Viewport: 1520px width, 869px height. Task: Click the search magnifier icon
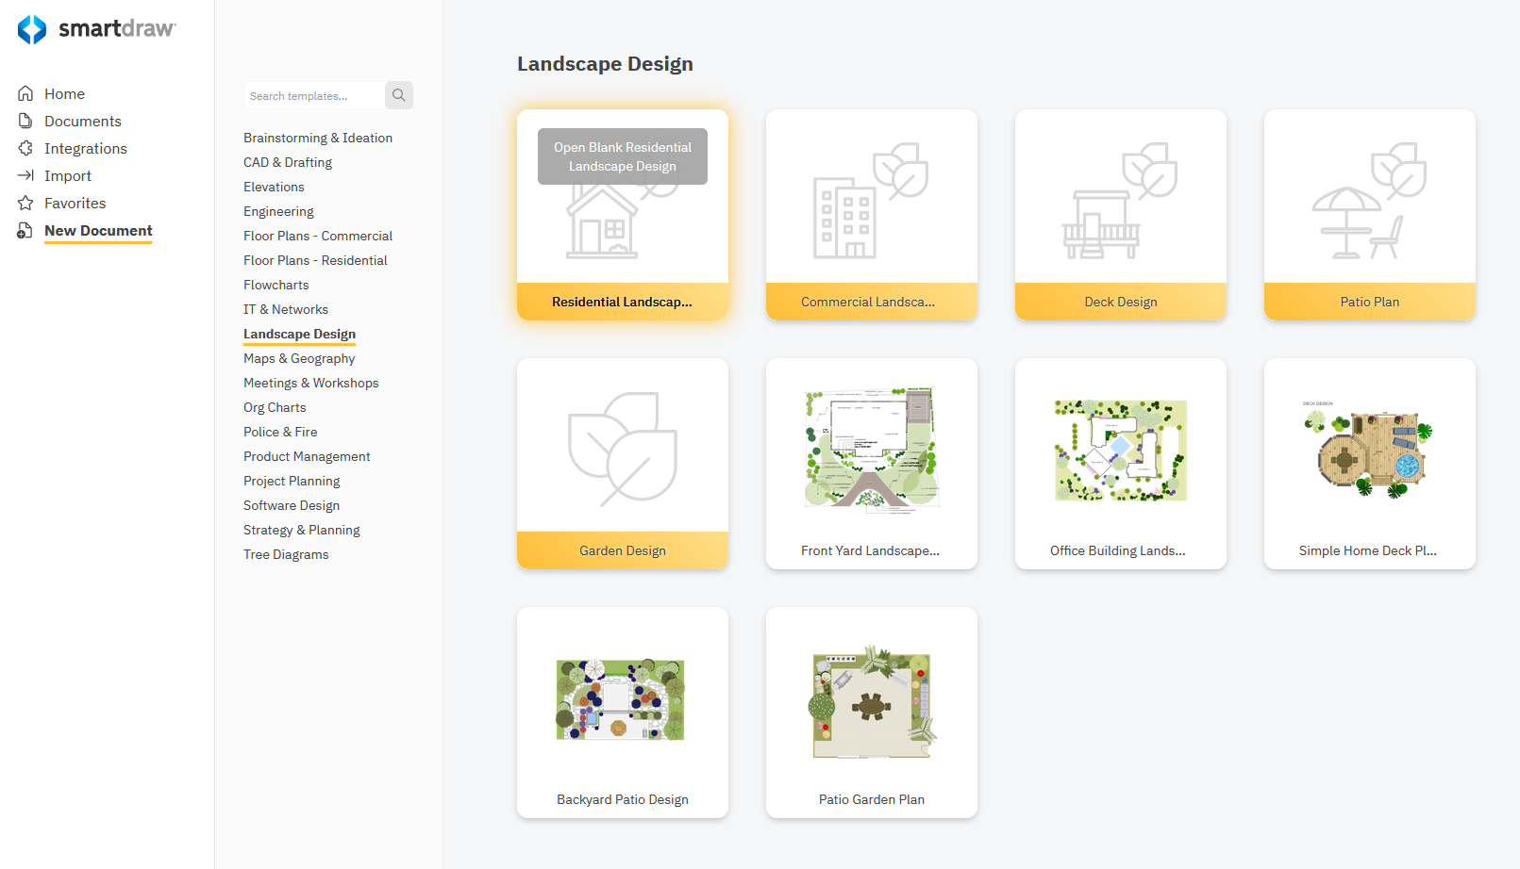(x=398, y=94)
